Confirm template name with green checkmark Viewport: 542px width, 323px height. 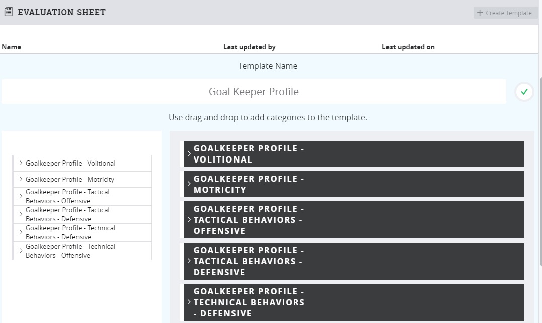pos(524,92)
